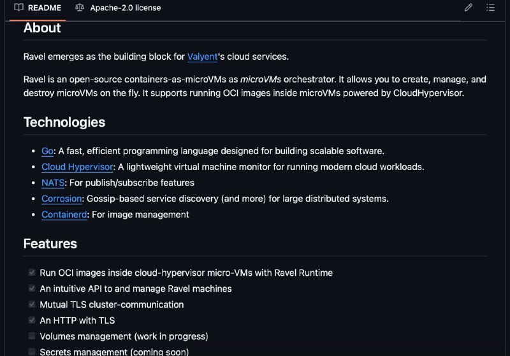510x356 pixels.
Task: Click 'Gossip-based service discovery' text
Action: coord(152,199)
